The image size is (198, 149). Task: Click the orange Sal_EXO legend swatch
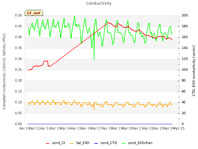71,143
